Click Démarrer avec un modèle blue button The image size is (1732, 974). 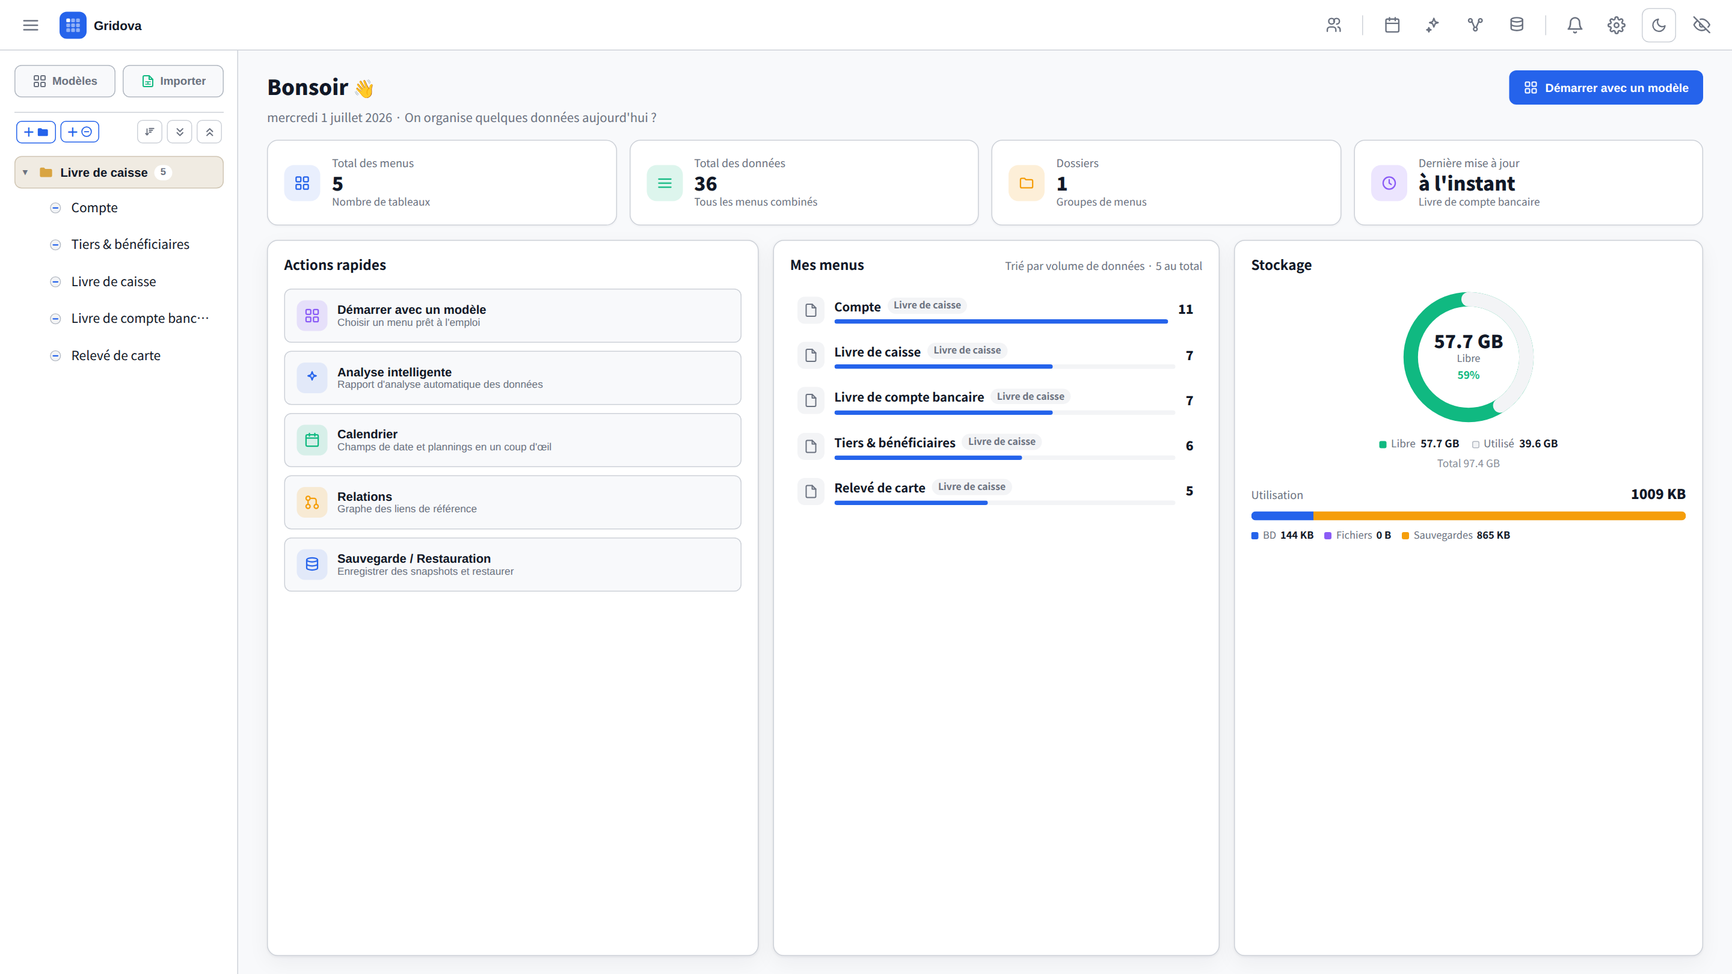(x=1606, y=87)
